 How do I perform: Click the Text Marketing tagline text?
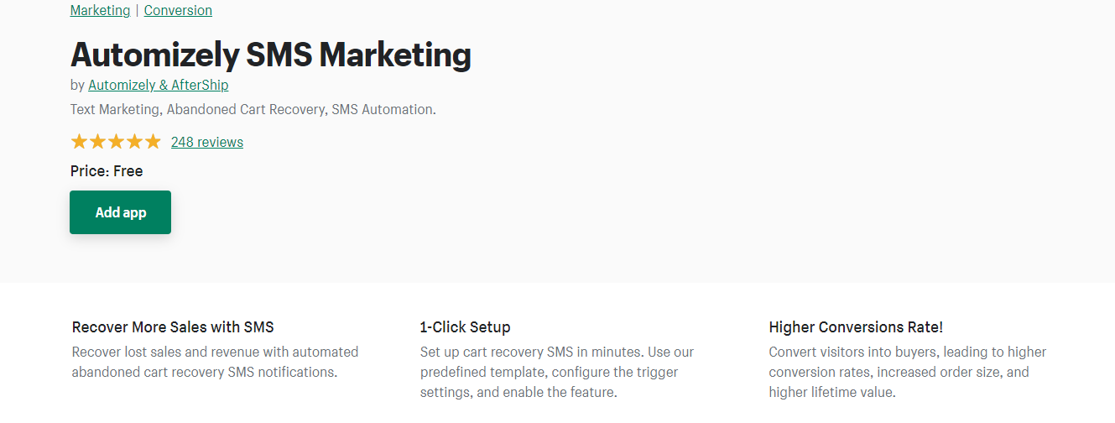pos(253,109)
